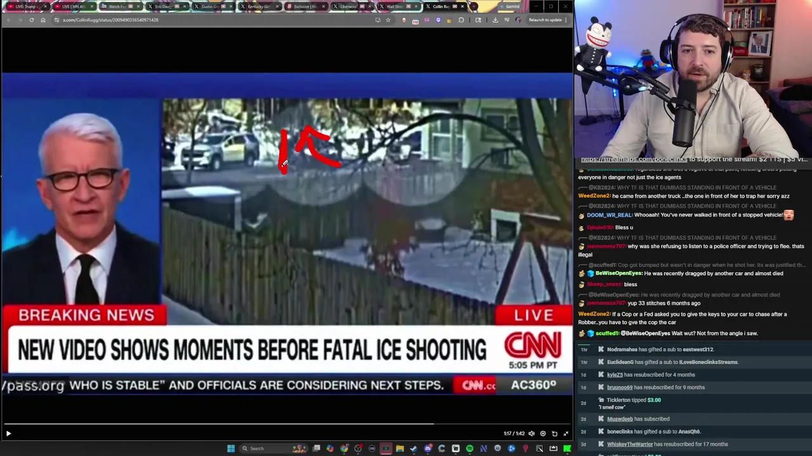
Task: Open the streamlabs.com/boneclinks support link
Action: click(634, 160)
